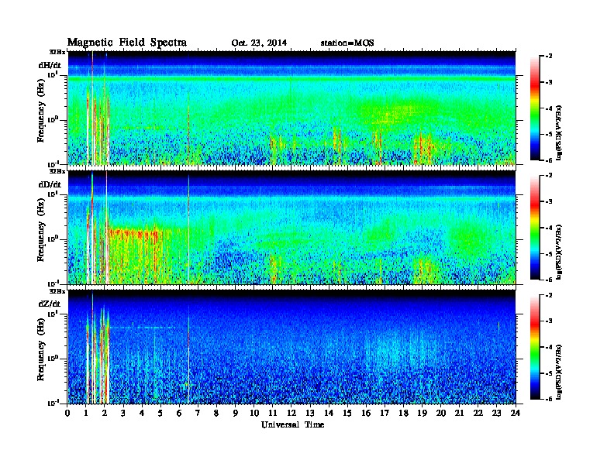This screenshot has height=474, width=614.
Task: Click hour 8 on the Universal Time axis
Action: tap(216, 413)
